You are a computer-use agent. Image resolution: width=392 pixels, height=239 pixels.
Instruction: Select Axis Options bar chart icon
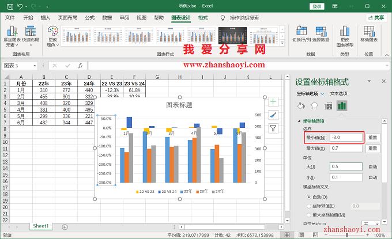pos(342,106)
